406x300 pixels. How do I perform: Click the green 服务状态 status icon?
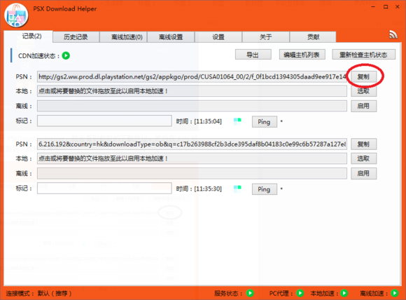pos(250,293)
